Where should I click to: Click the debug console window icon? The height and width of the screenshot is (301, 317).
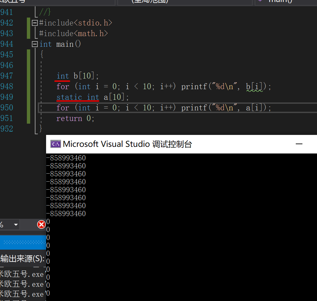tap(56, 144)
